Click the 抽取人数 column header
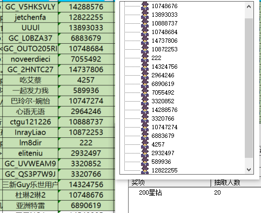This screenshot has height=213, width=261. point(236,183)
